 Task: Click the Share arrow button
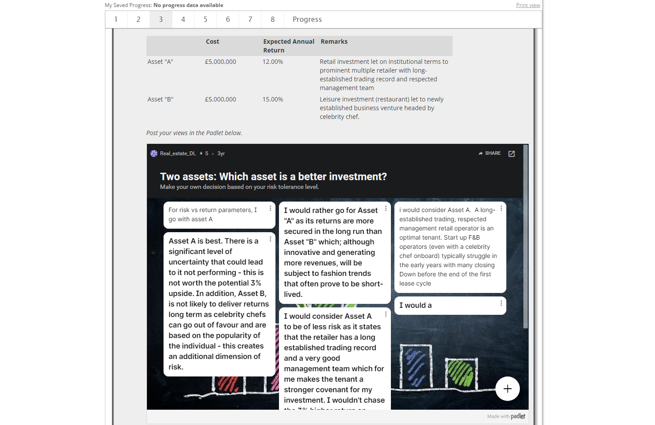(490, 153)
